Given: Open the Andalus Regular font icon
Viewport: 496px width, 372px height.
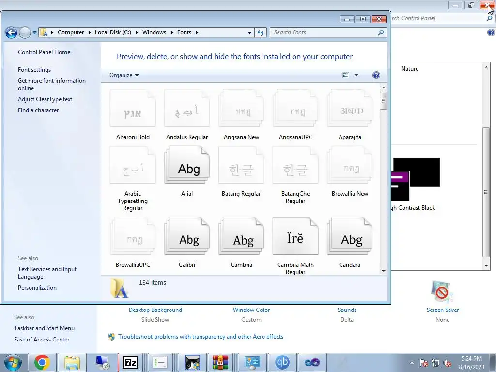Looking at the screenshot, I should pyautogui.click(x=187, y=108).
